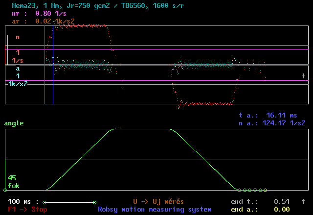Click left end marker of 100 ms scale
This screenshot has width=313, height=215.
(44, 202)
